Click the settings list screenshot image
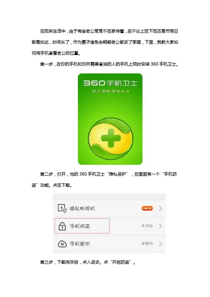Viewport: 210px width, 297px height. click(109, 223)
